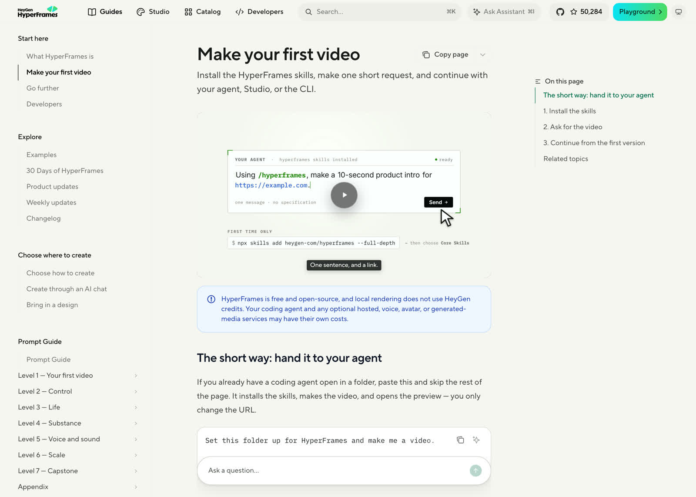The height and width of the screenshot is (497, 696).
Task: Open 'Choose how to create'
Action: (60, 273)
